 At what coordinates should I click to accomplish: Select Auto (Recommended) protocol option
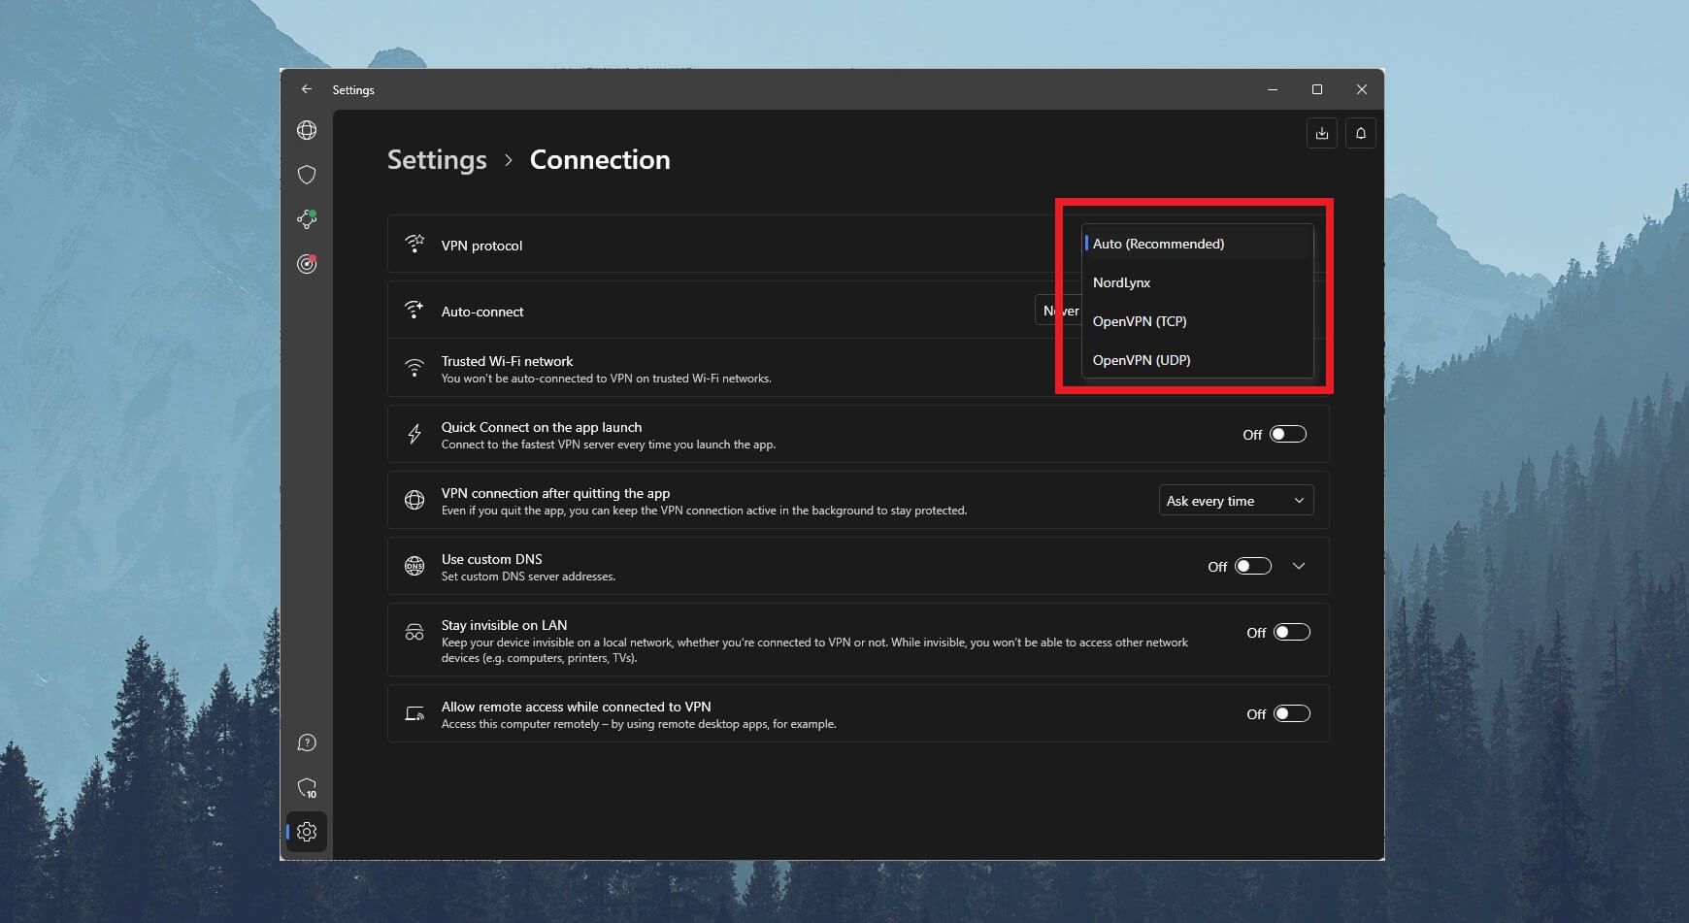pyautogui.click(x=1198, y=244)
